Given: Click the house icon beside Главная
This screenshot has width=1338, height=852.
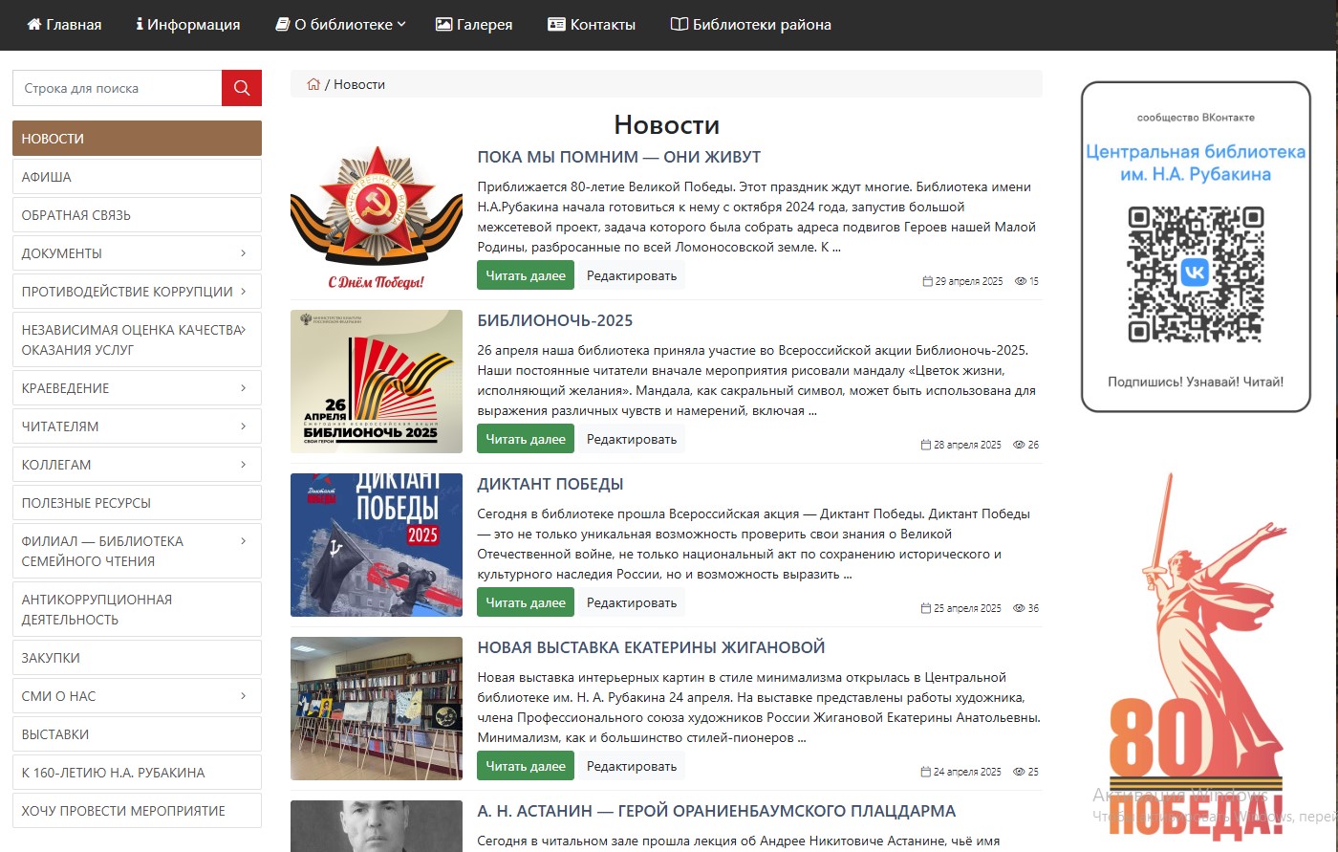Looking at the screenshot, I should [34, 25].
